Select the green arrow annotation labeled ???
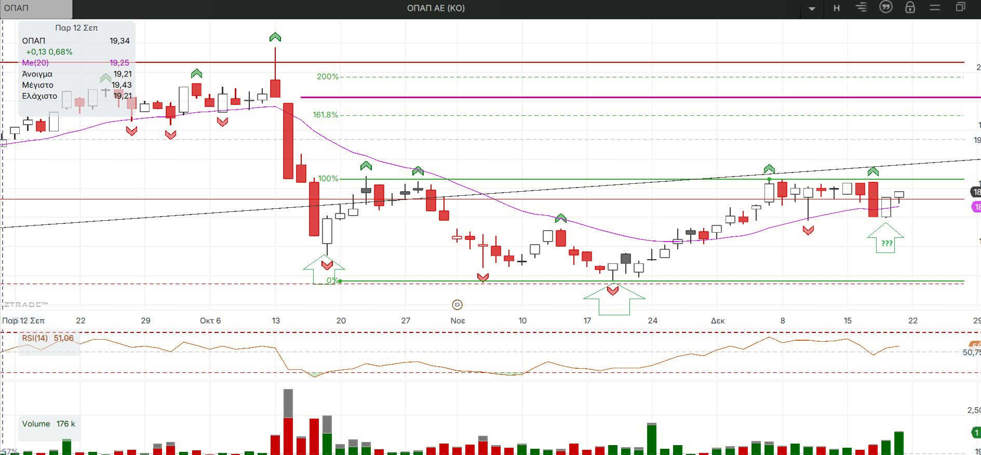The image size is (981, 455). click(886, 240)
